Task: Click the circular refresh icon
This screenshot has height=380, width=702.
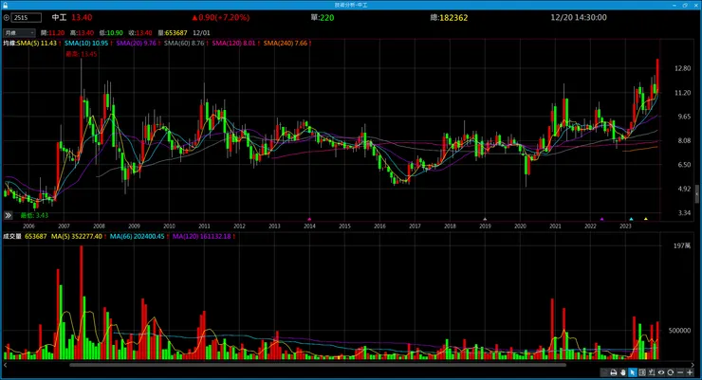Action: [670, 372]
